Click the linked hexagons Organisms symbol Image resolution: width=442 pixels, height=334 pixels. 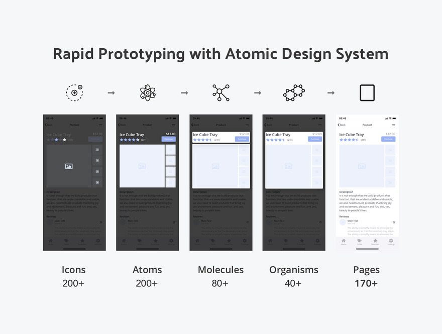[x=294, y=92]
